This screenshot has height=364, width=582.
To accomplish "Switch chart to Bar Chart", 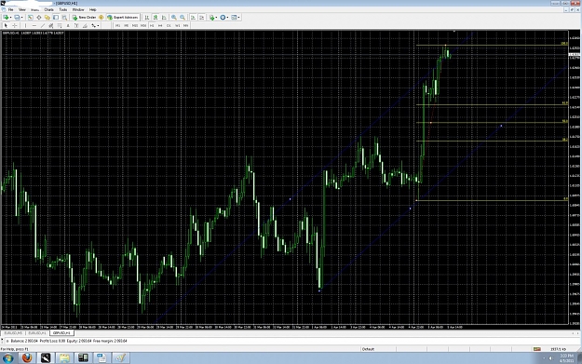I will point(147,18).
